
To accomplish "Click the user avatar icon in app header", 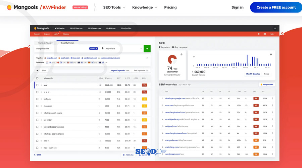I will [275, 29].
